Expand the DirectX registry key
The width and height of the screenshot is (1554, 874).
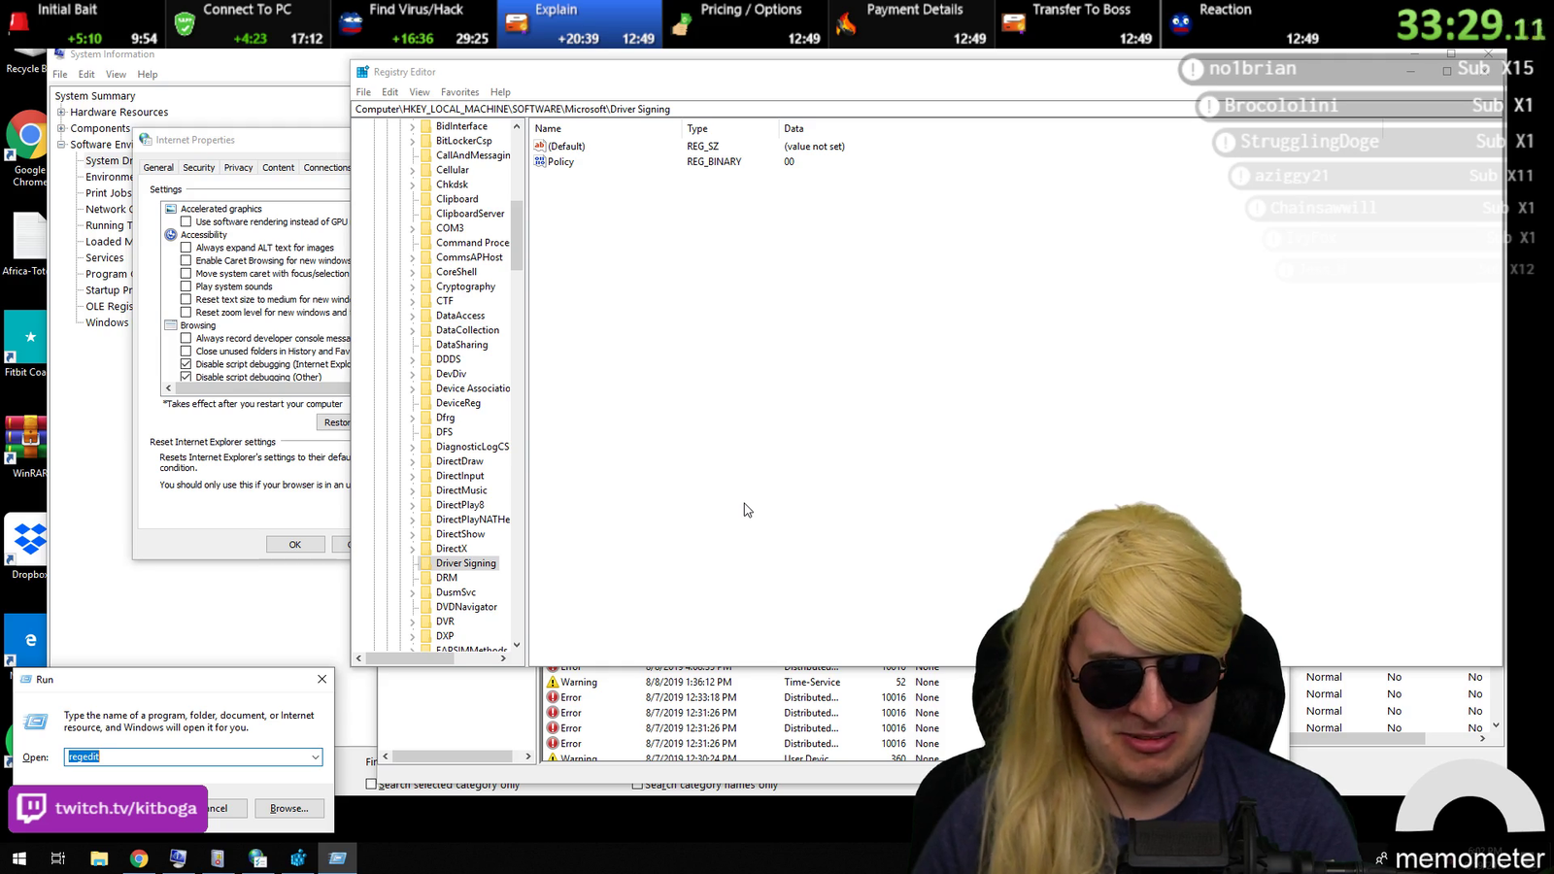point(412,550)
